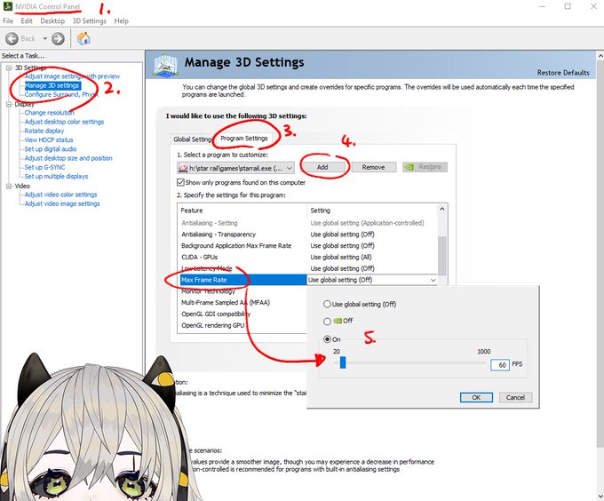Select the Off radio button
604x501 pixels.
tap(327, 321)
